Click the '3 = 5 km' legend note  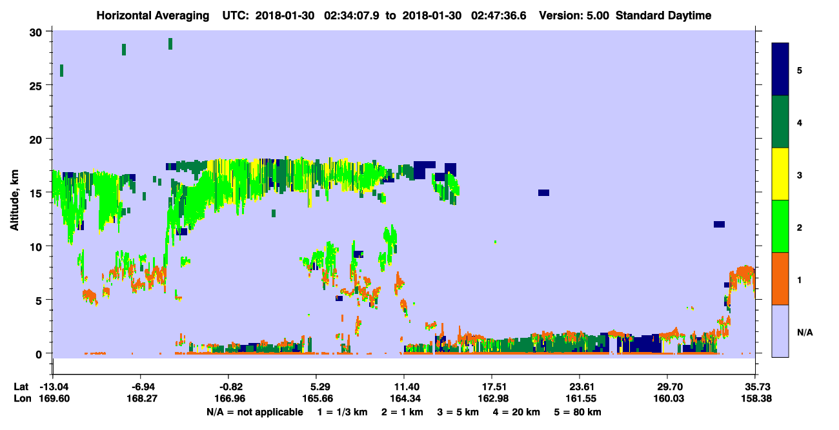coord(459,412)
